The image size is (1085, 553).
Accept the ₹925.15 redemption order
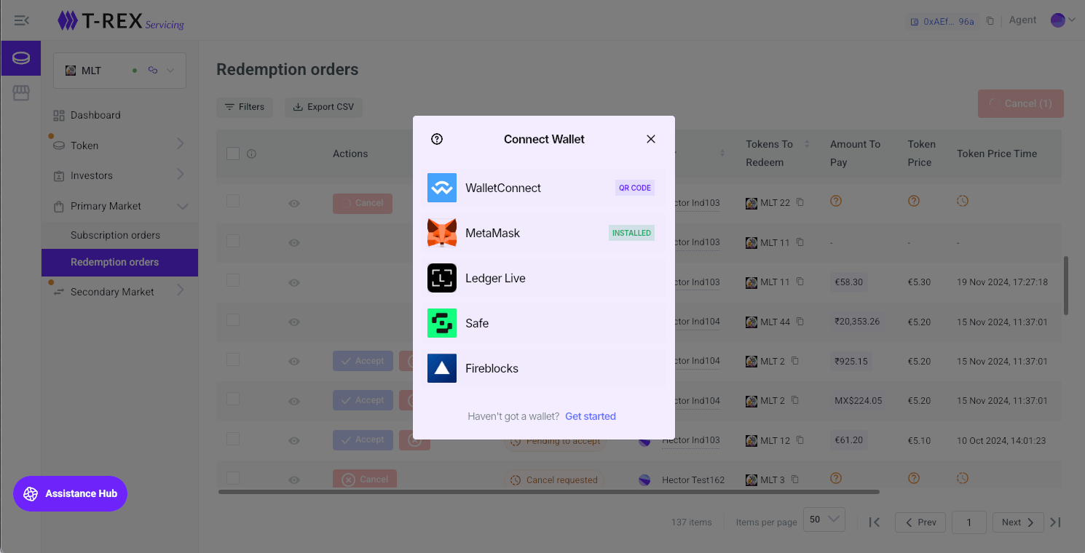(x=363, y=361)
